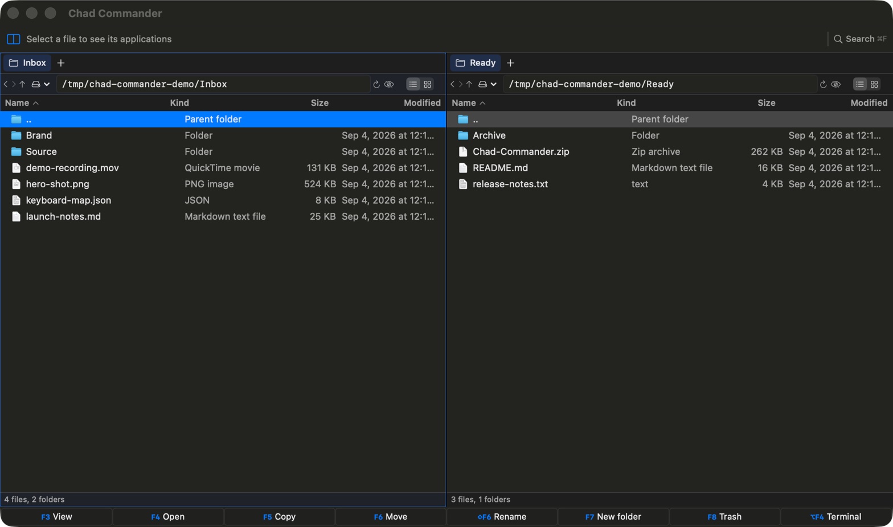Go back in the Inbox pane
Viewport: 893px width, 527px height.
[6, 84]
